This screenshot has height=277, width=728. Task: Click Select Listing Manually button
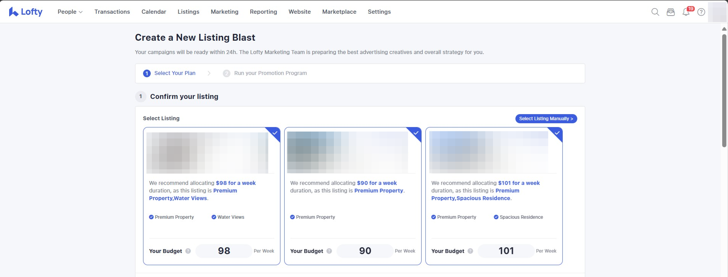[x=546, y=119]
